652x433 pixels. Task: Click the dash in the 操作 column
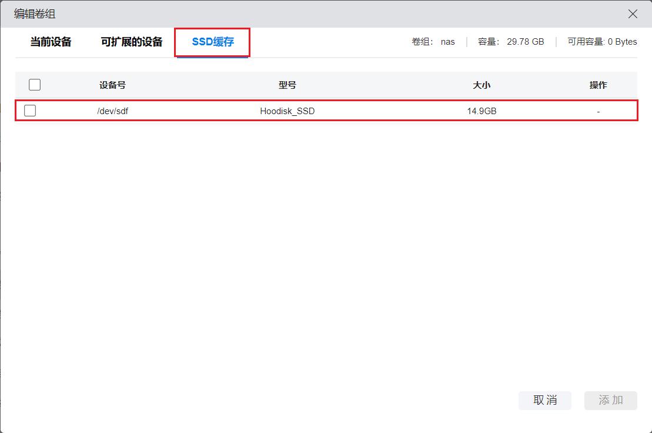click(598, 111)
